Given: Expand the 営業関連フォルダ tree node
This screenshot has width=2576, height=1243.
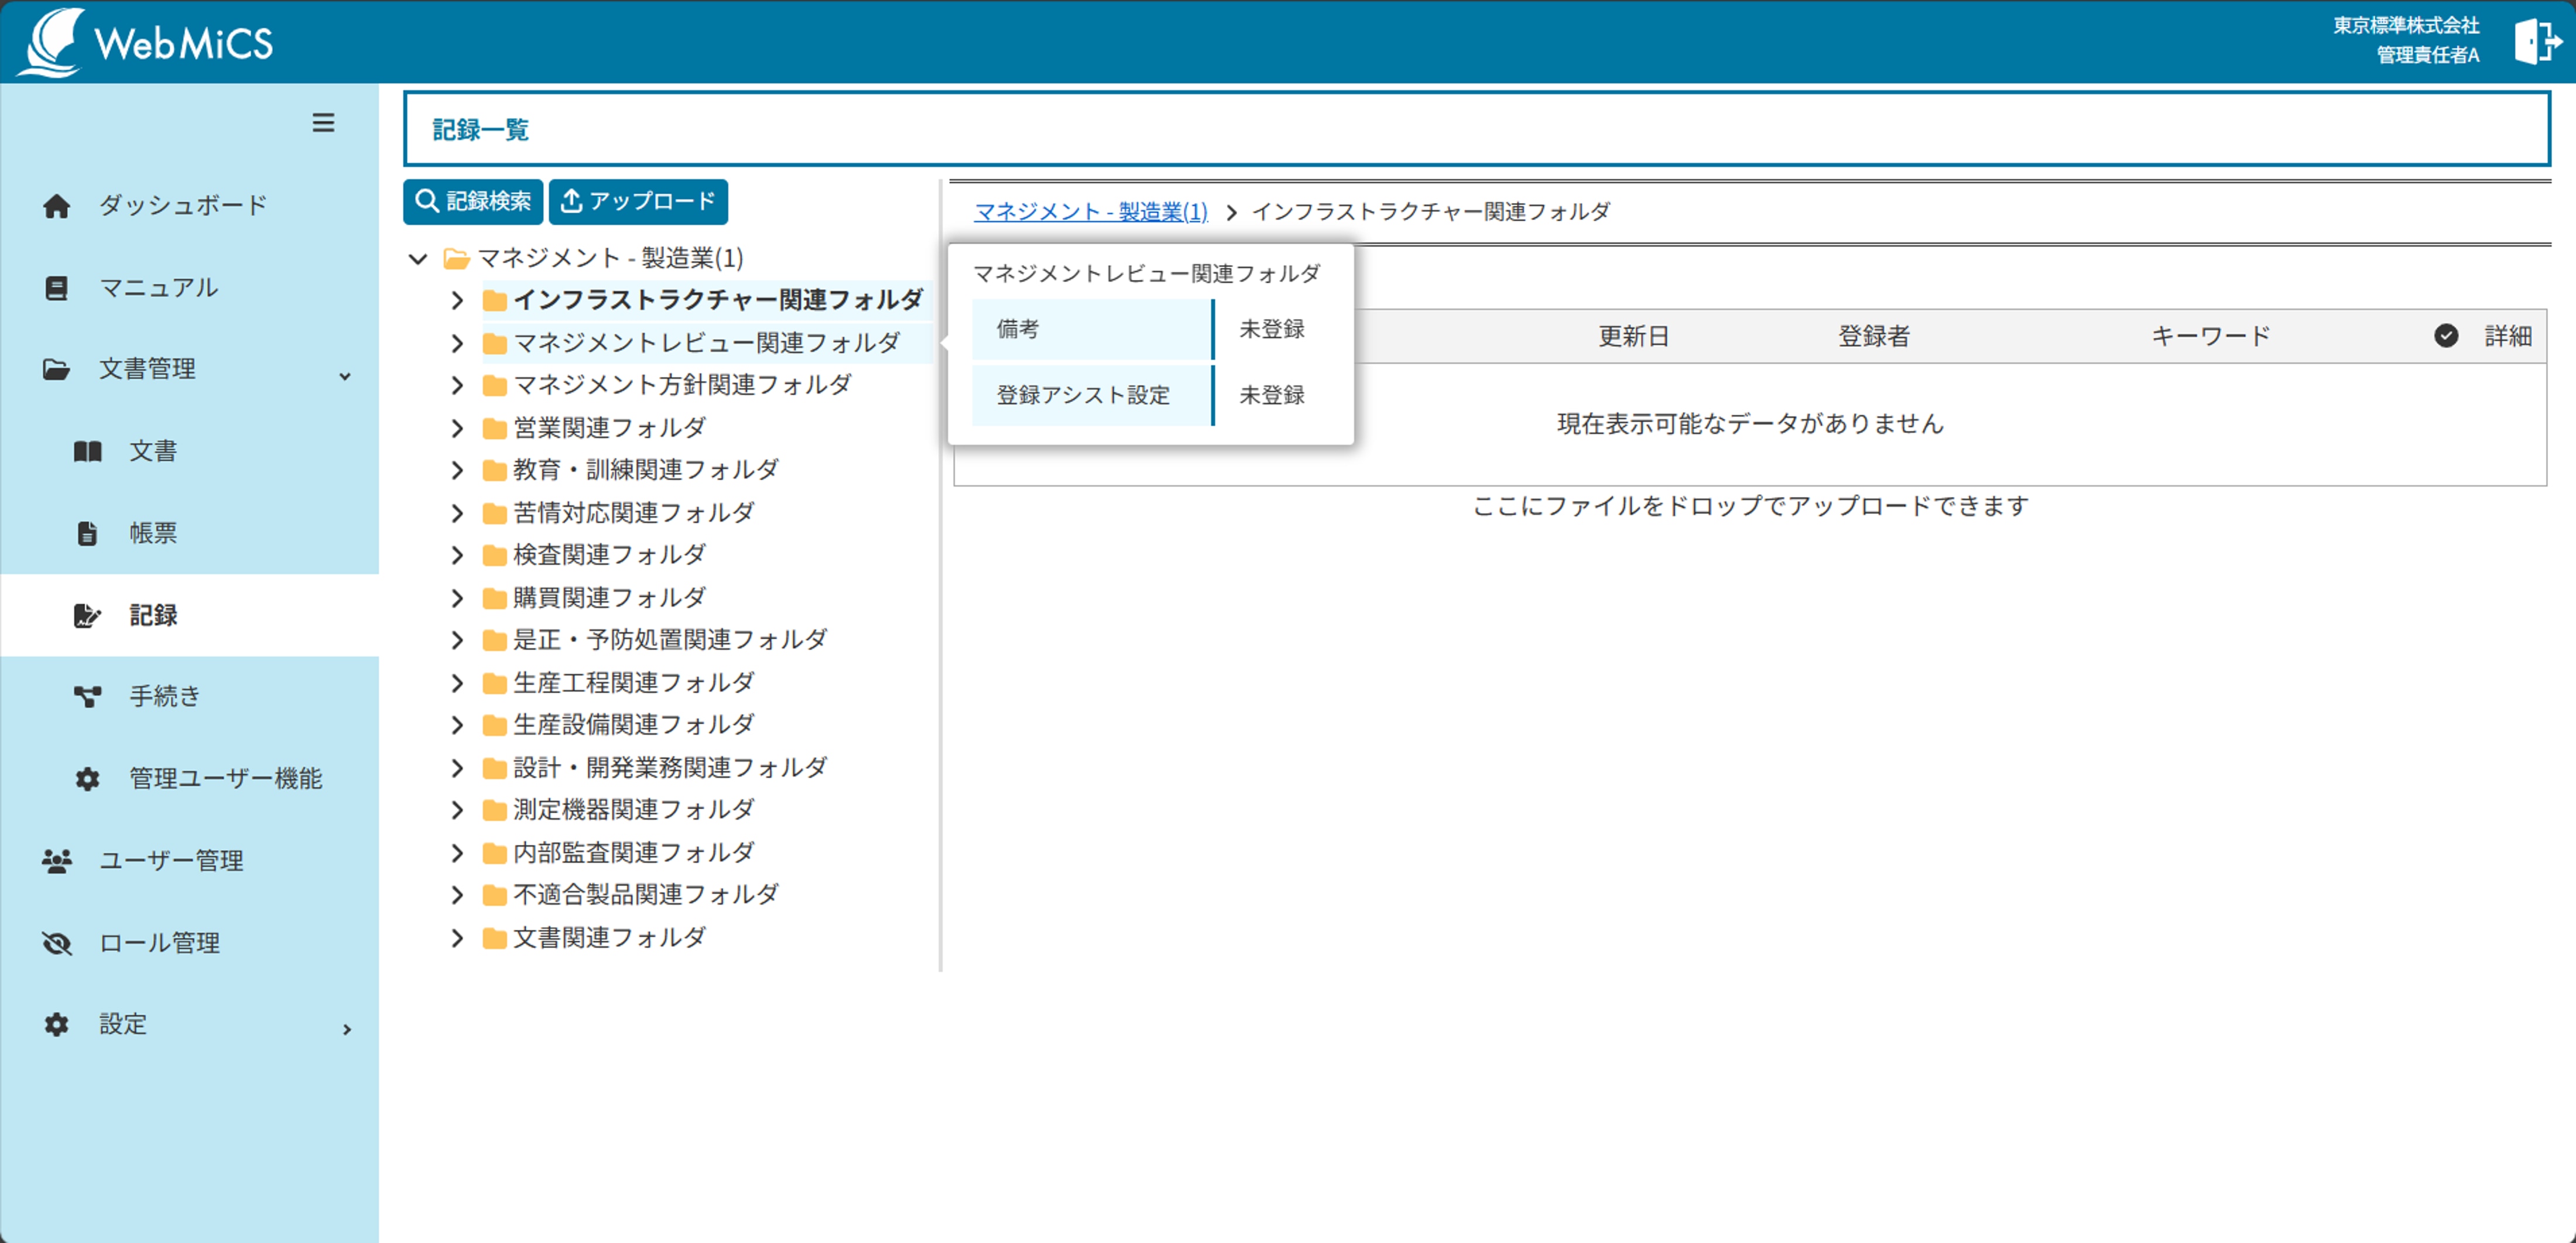Looking at the screenshot, I should (457, 428).
